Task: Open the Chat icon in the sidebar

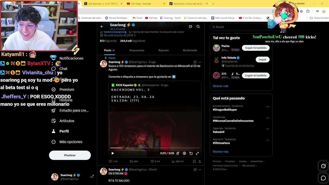Action: [53, 69]
